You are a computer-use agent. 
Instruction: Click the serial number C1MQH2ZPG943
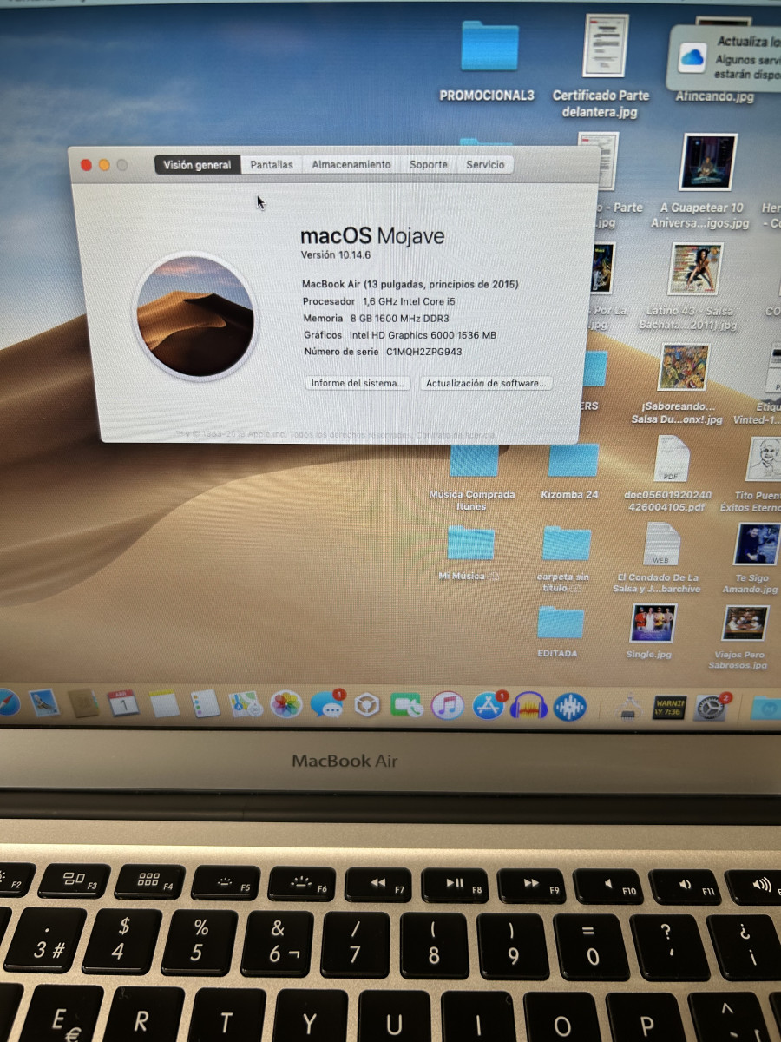coord(424,352)
